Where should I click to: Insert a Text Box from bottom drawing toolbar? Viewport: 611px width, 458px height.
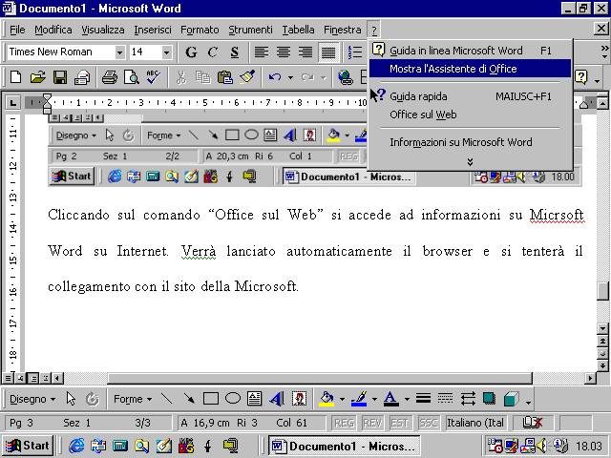(255, 399)
